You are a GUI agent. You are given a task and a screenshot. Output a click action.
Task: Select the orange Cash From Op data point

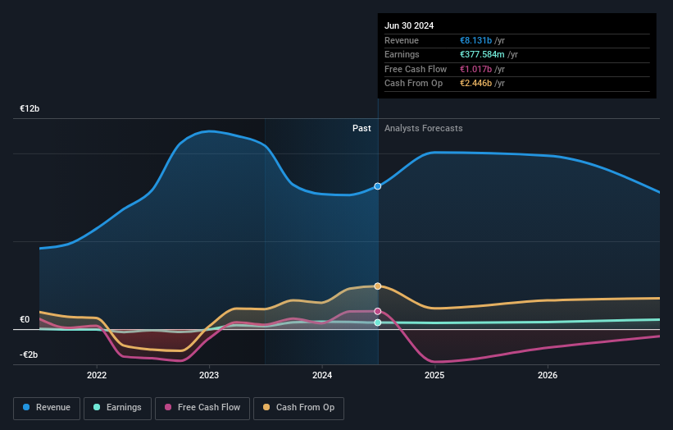(378, 286)
